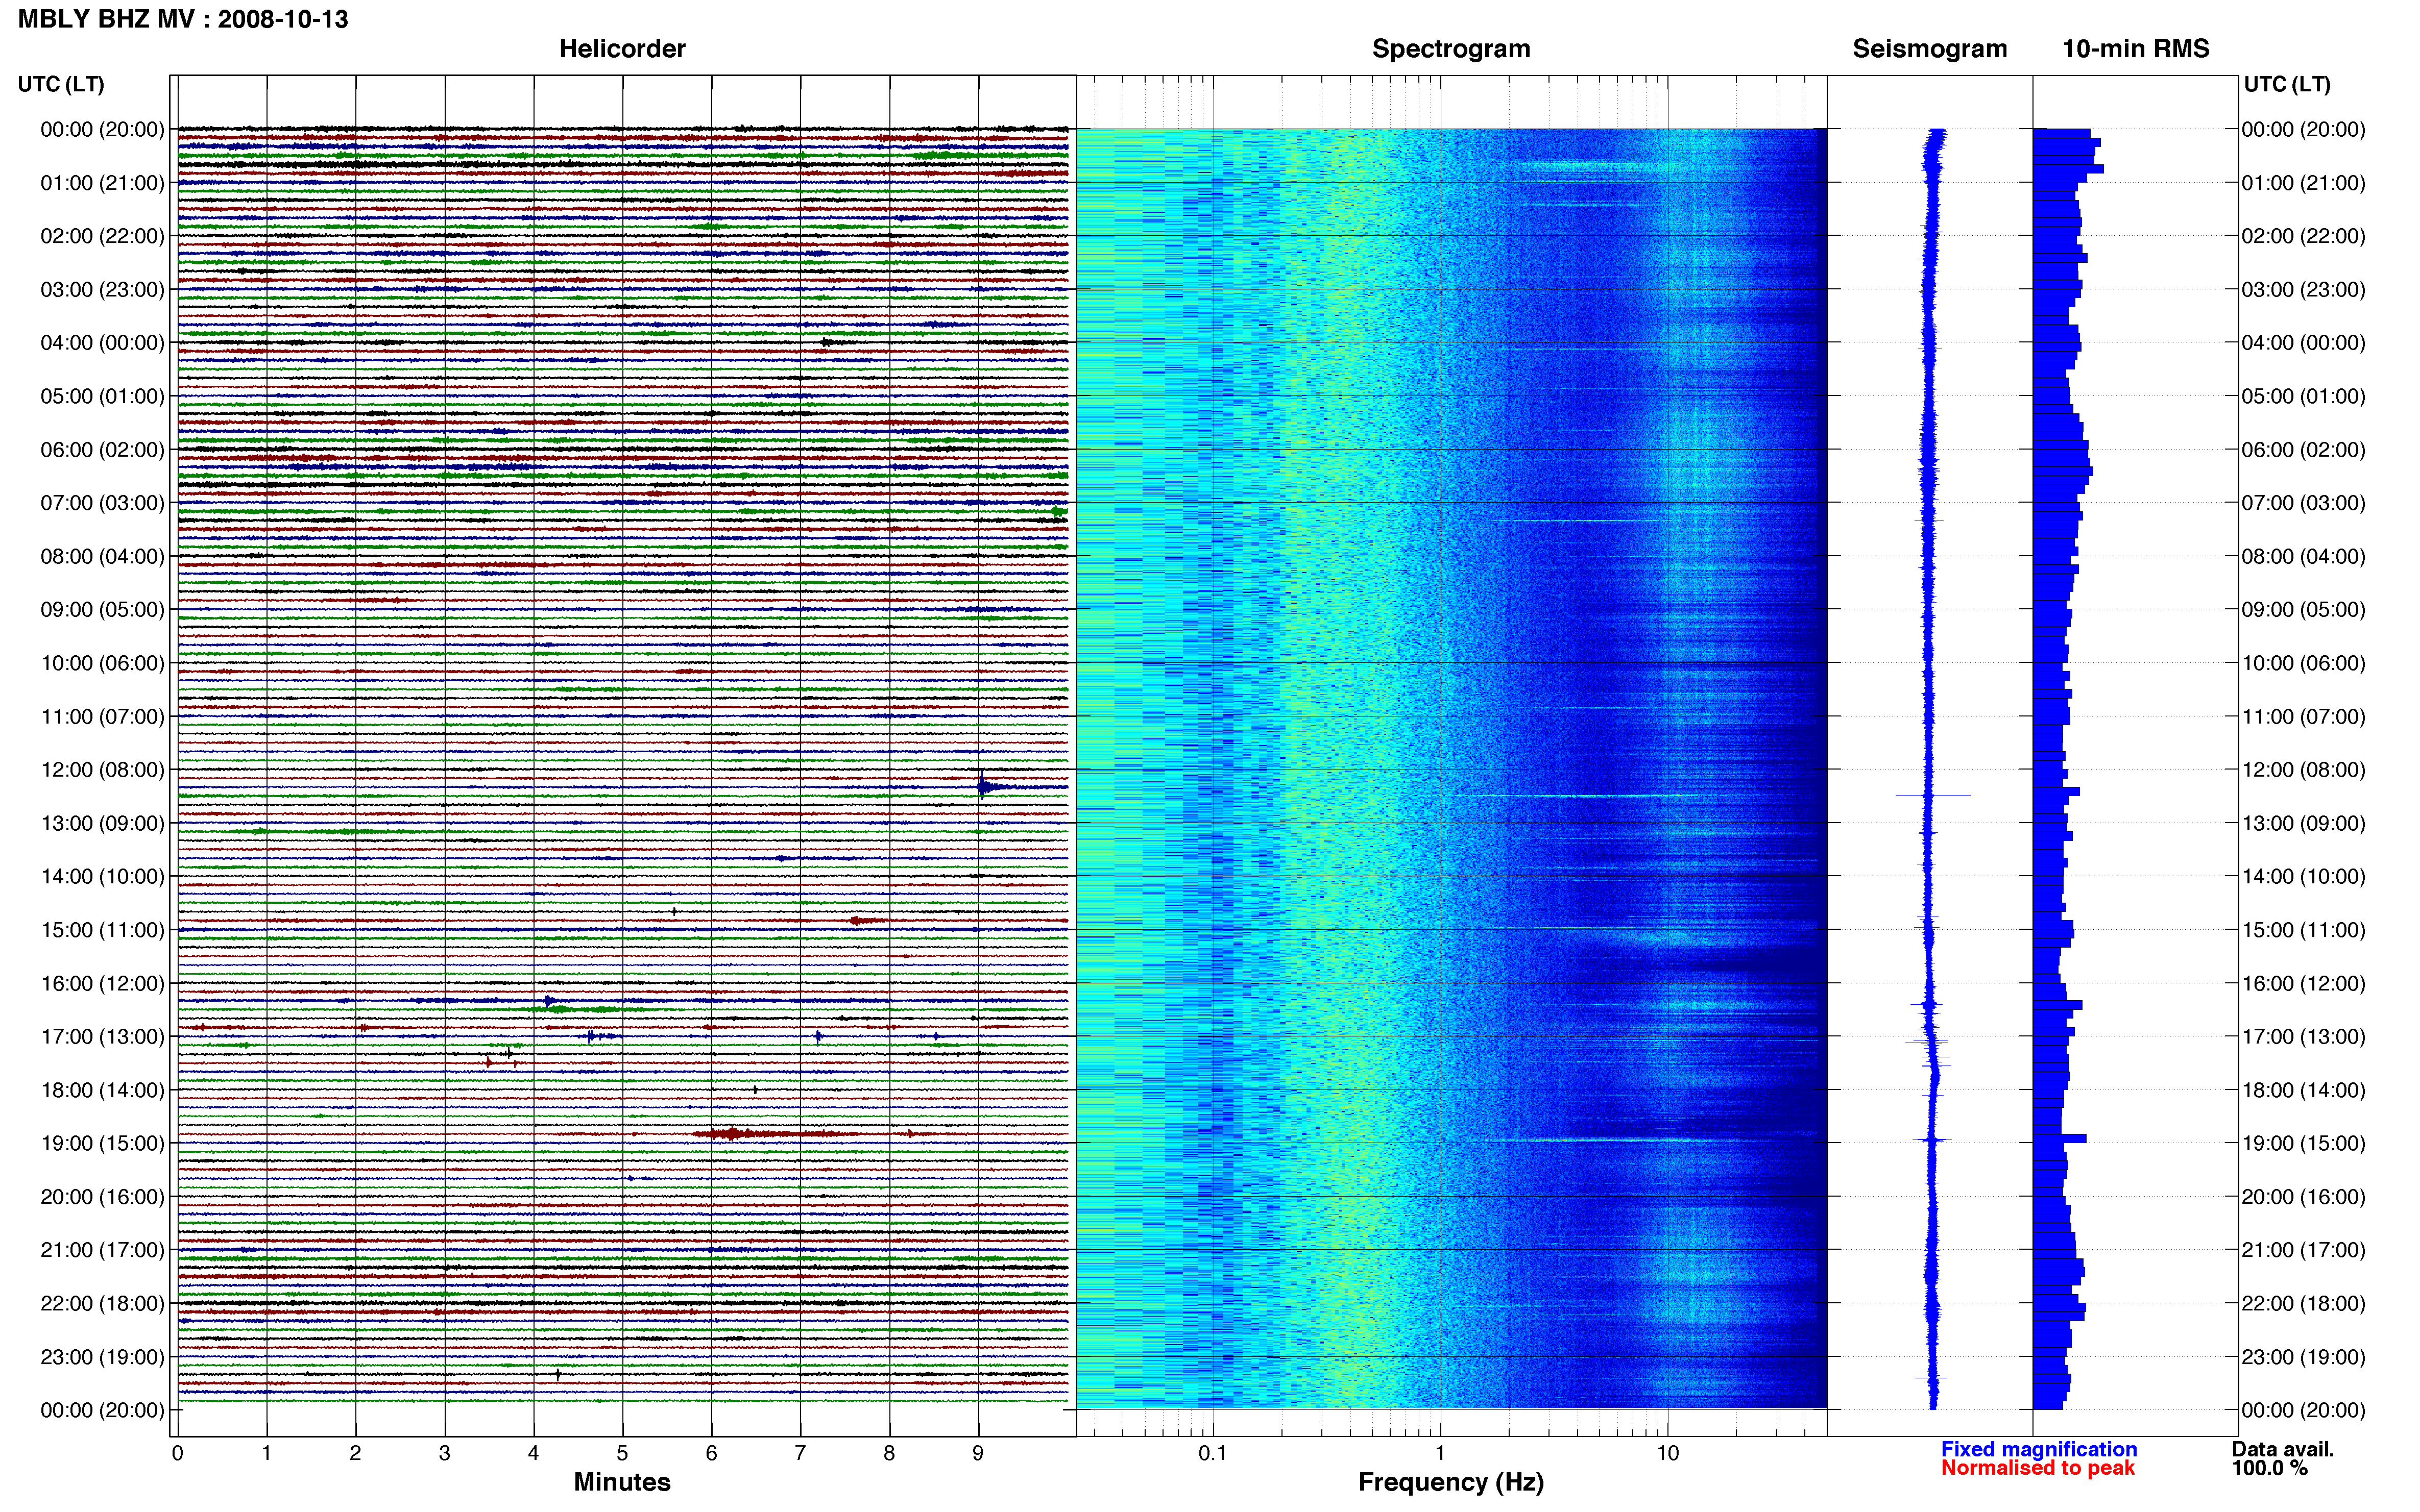The width and height of the screenshot is (2420, 1512).
Task: Click the 'Data avail.' label
Action: point(2283,1449)
